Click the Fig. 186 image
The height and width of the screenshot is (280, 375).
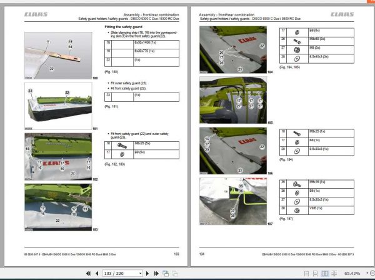(233, 151)
